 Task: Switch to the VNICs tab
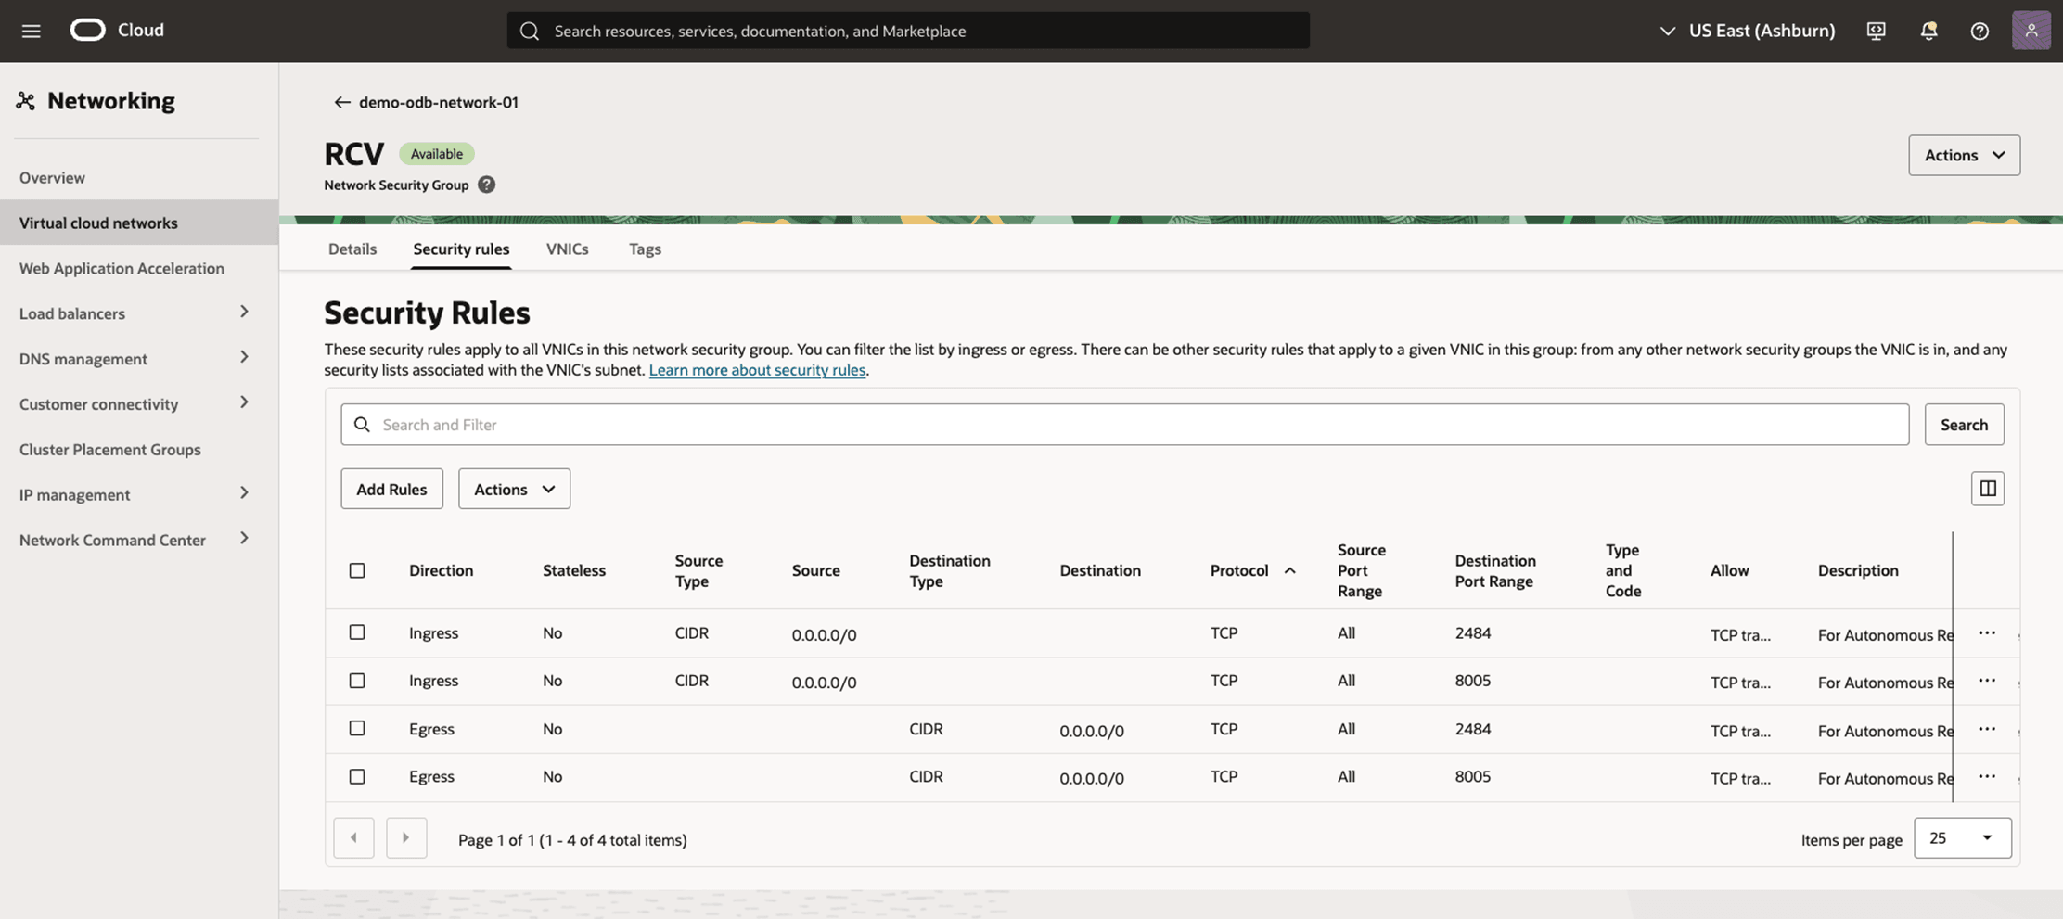coord(567,249)
